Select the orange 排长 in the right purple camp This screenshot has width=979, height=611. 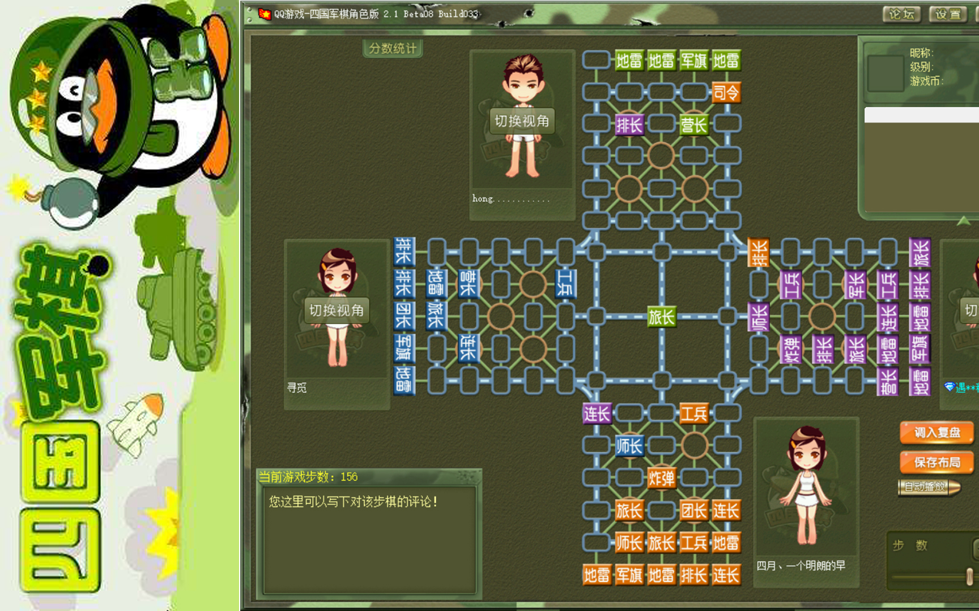[759, 252]
